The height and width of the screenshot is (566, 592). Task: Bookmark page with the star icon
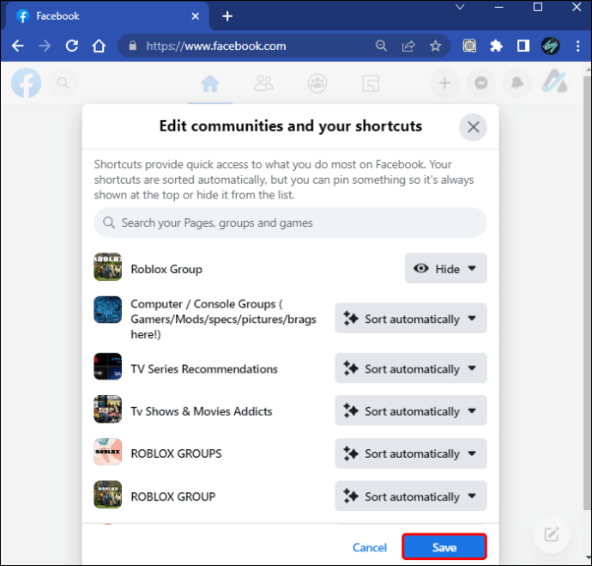(435, 46)
